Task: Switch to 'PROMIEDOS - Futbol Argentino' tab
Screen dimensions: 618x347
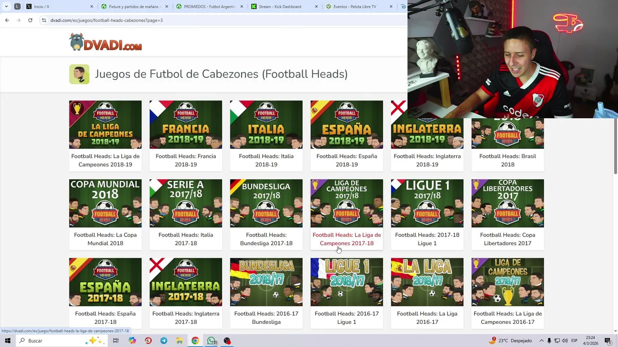Action: (x=207, y=7)
